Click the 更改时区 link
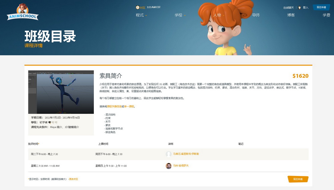The image size is (334, 190). 73,179
